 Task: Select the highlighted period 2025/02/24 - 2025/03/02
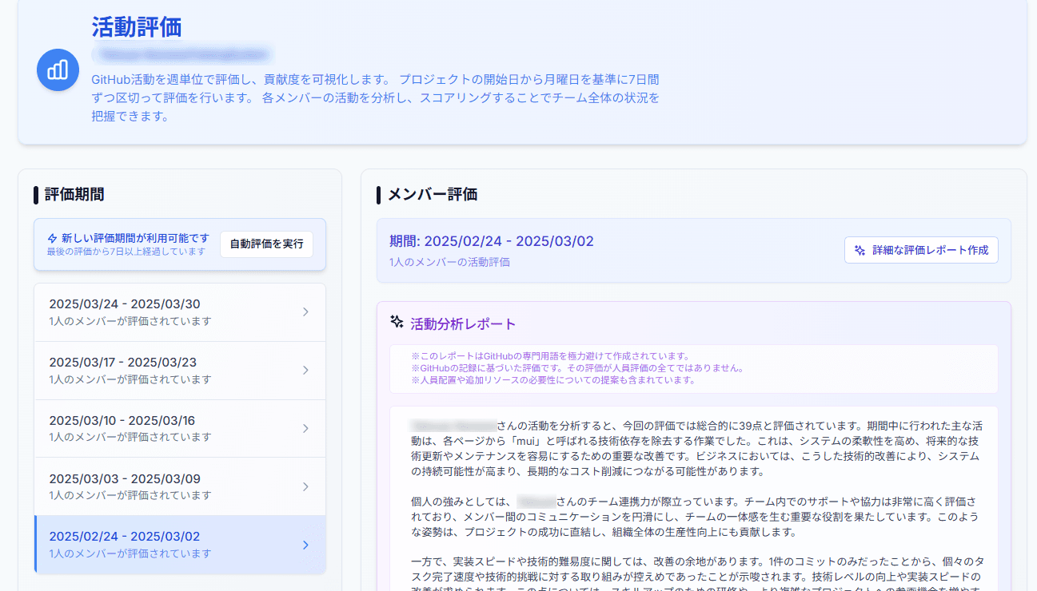click(180, 545)
